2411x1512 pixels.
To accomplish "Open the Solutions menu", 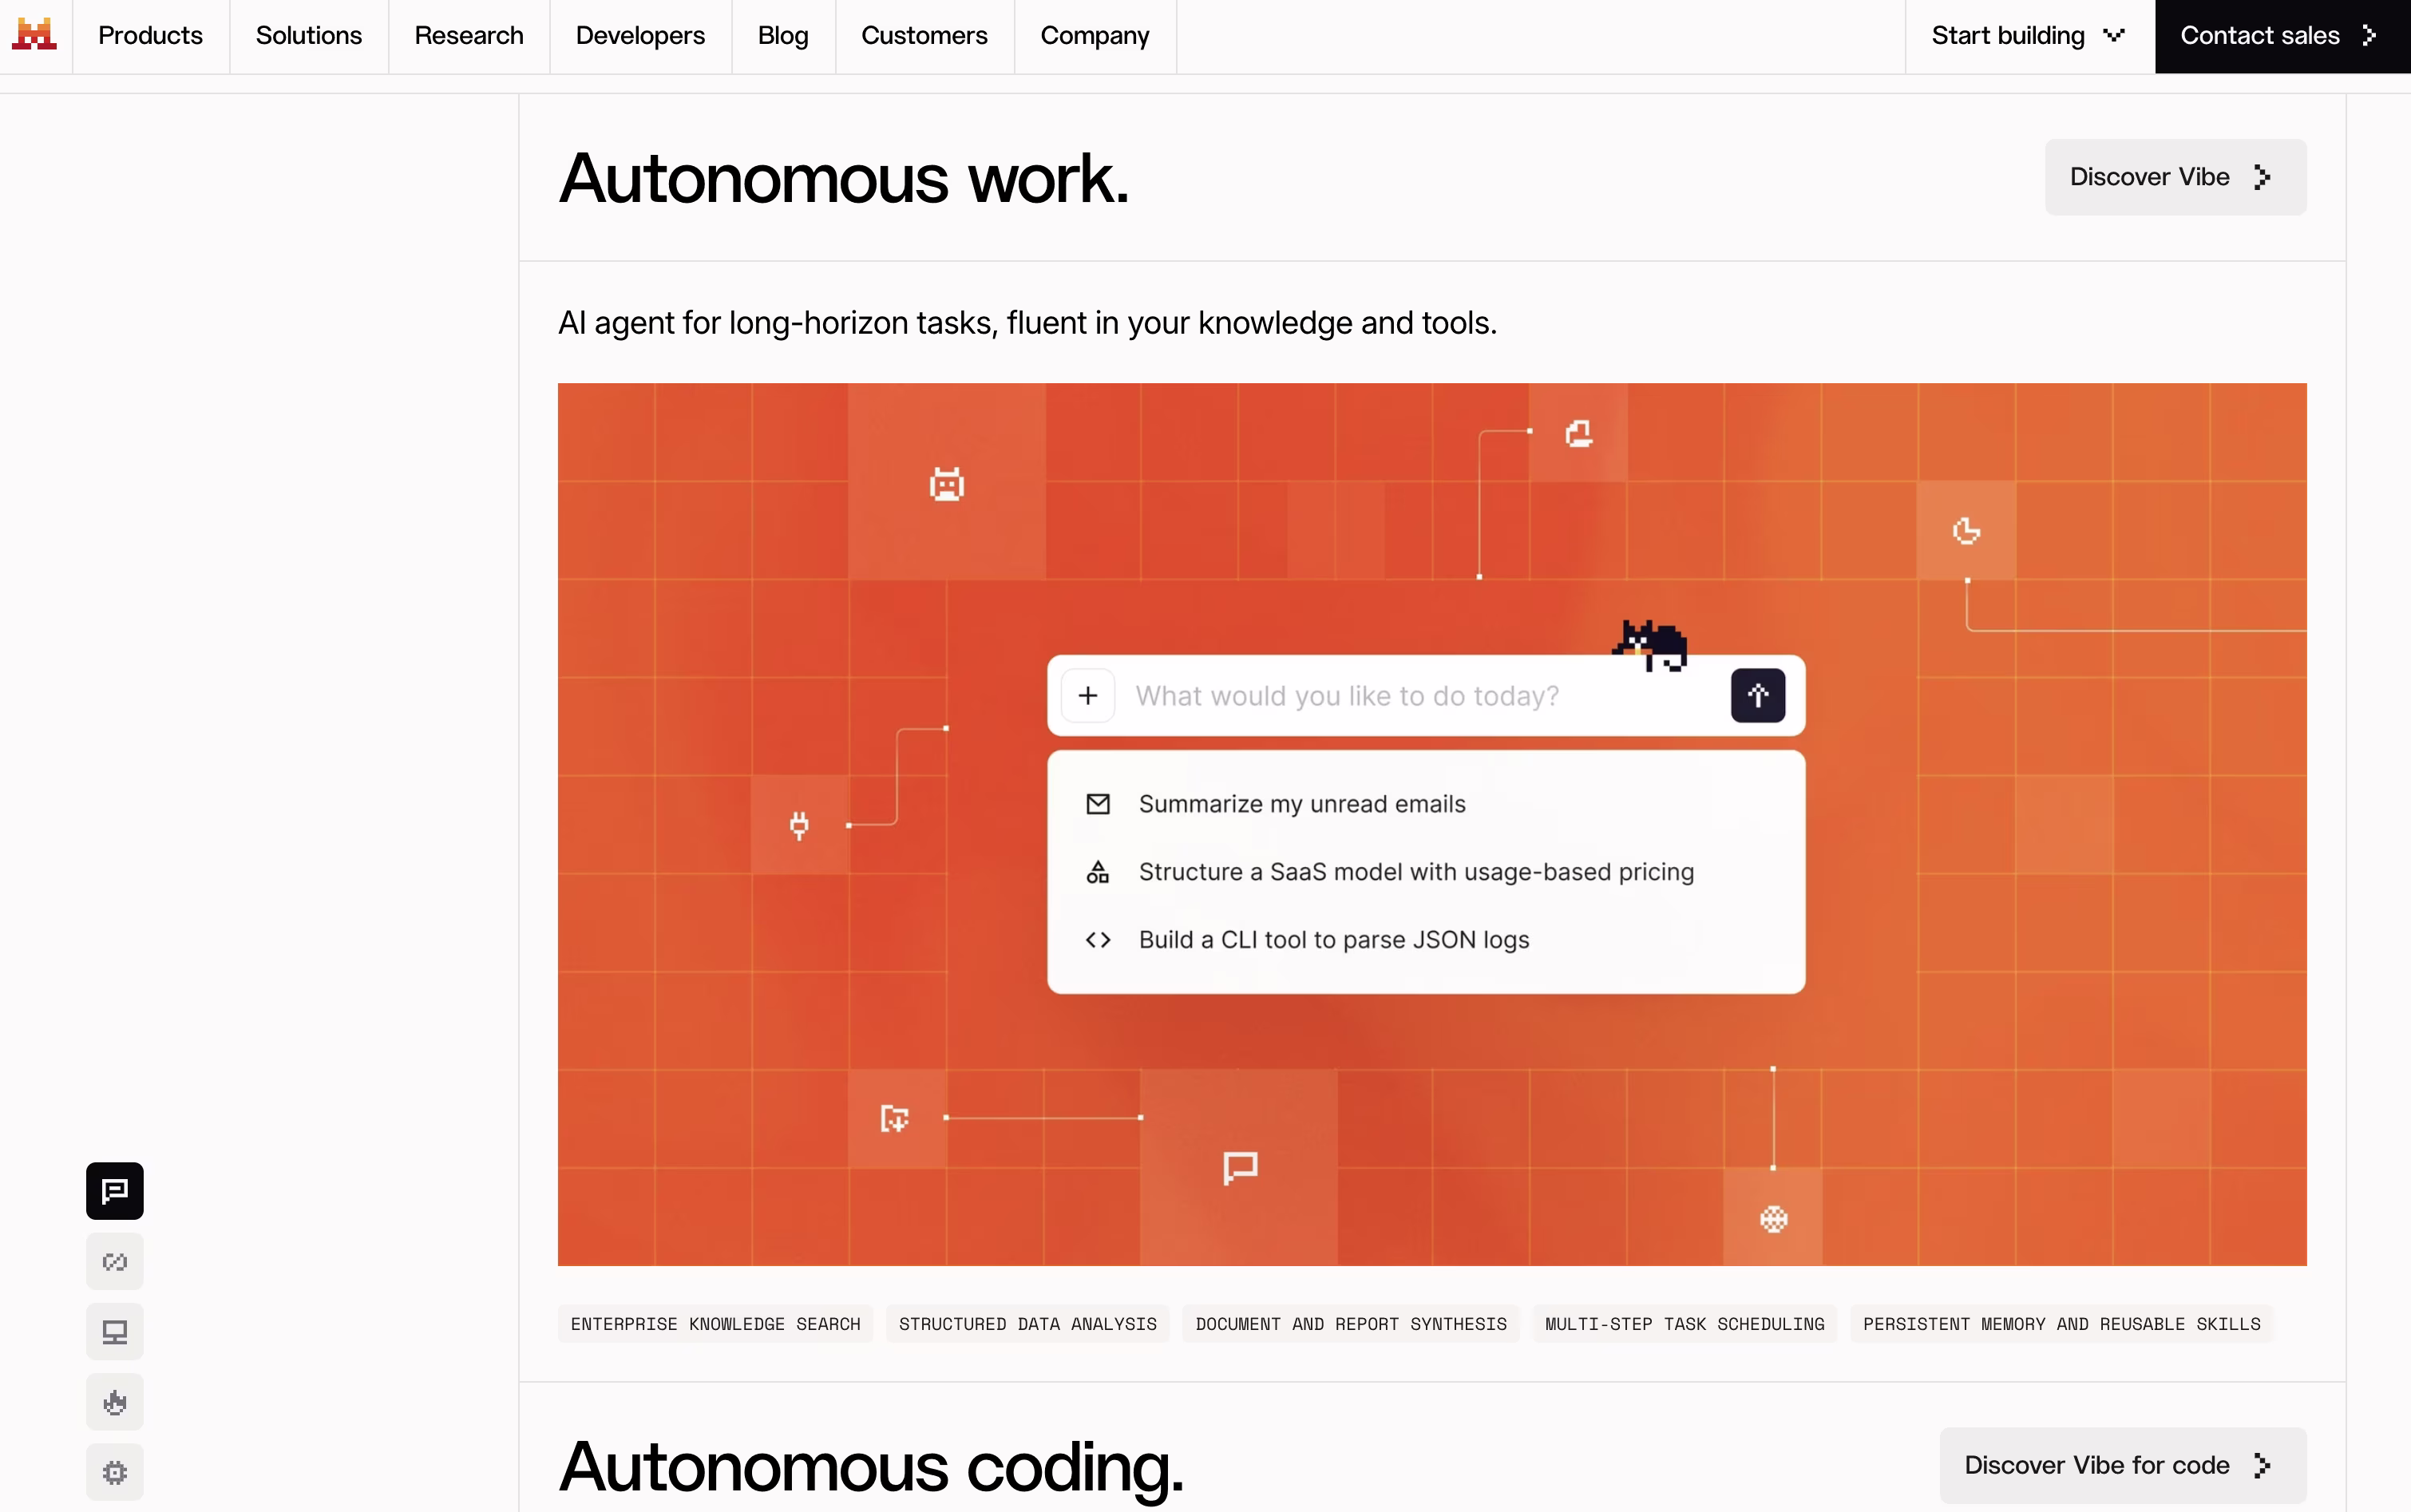I will click(308, 36).
